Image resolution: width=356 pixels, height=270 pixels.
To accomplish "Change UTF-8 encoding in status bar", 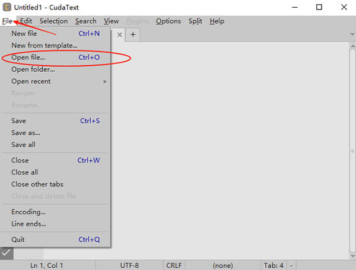I will (x=129, y=265).
